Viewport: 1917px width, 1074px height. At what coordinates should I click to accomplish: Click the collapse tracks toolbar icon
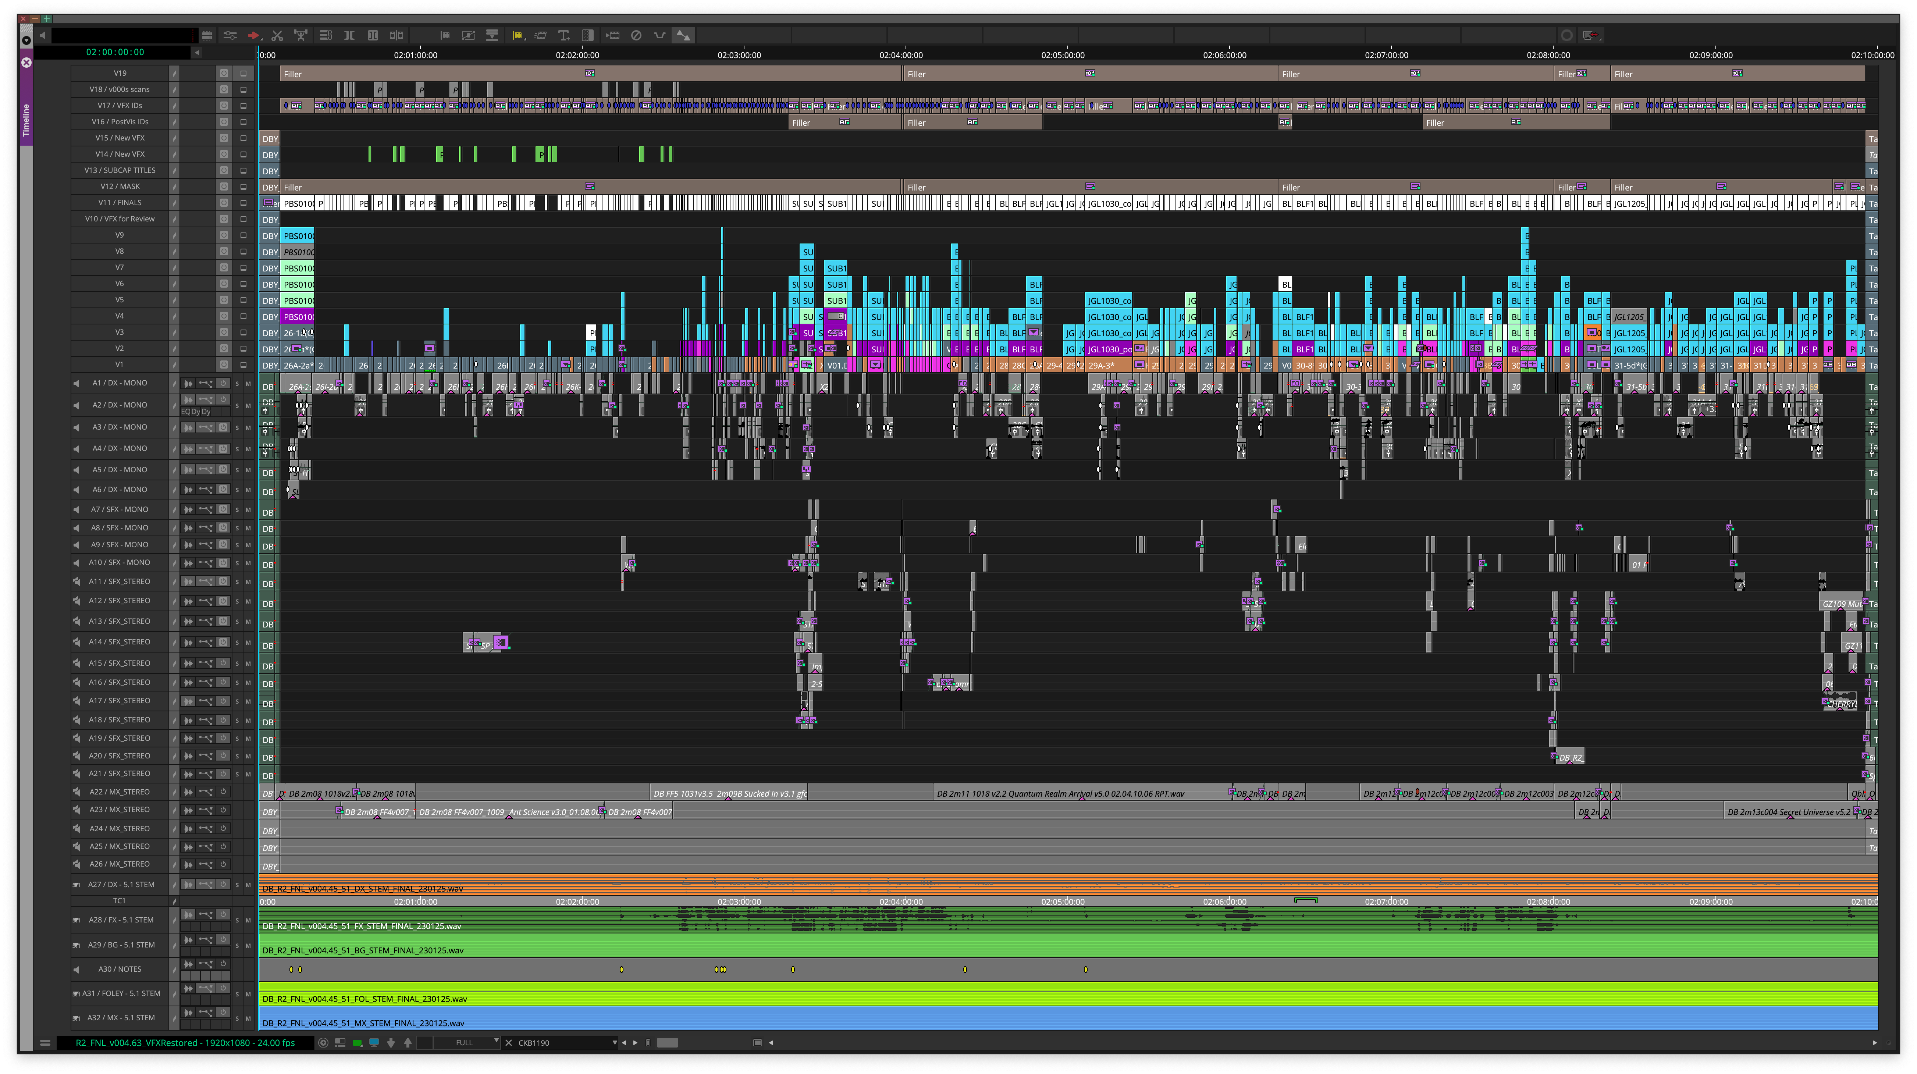(492, 35)
